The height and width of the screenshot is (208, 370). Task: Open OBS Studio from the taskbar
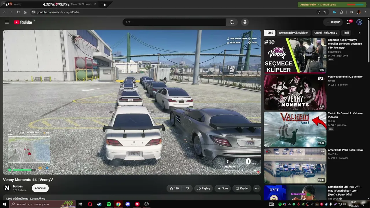[x=147, y=204]
